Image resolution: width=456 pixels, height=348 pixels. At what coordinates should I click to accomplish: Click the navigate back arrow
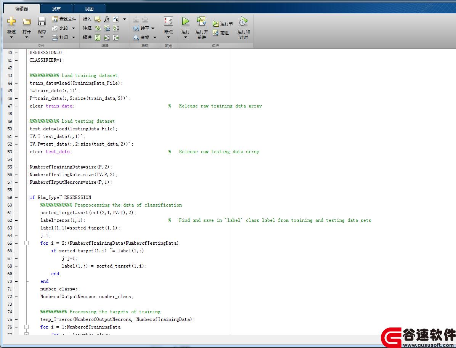click(136, 19)
